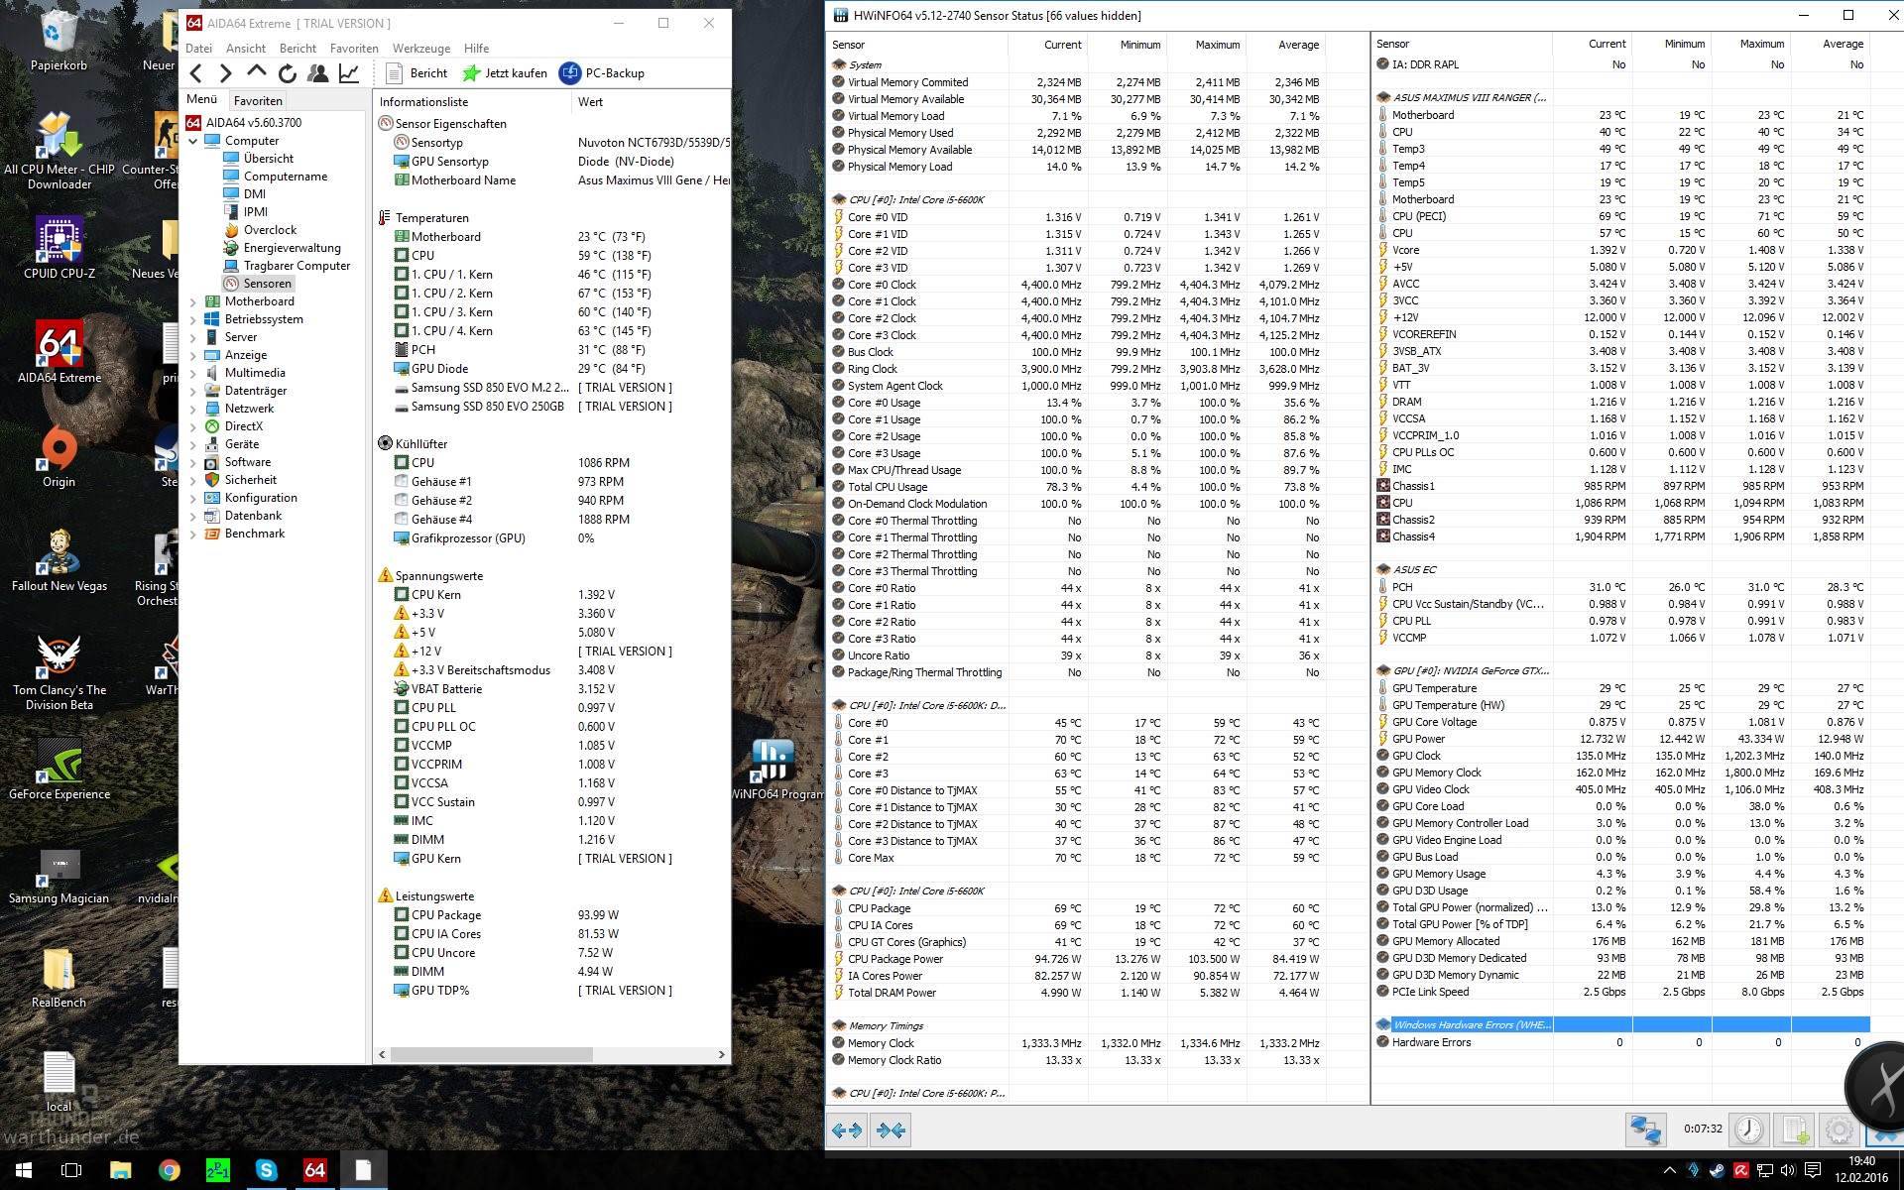Open the Werkzeuge menu
This screenshot has height=1190, width=1904.
420,49
